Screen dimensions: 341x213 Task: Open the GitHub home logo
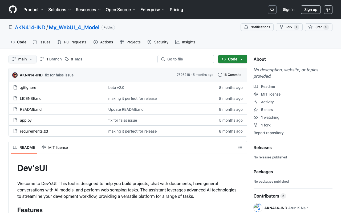click(13, 10)
